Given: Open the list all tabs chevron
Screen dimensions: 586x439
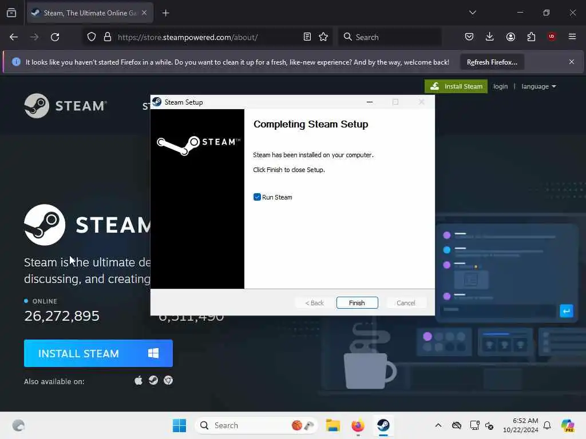Looking at the screenshot, I should [x=472, y=13].
